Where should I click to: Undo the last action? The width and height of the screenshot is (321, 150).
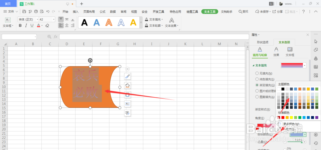point(48,12)
